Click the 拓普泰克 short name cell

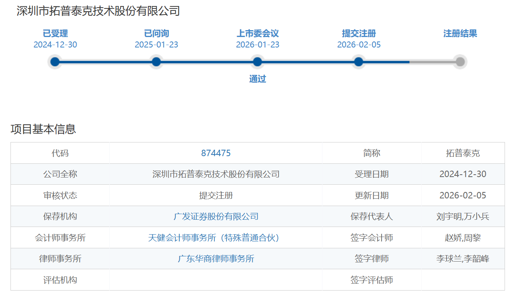[x=463, y=153]
